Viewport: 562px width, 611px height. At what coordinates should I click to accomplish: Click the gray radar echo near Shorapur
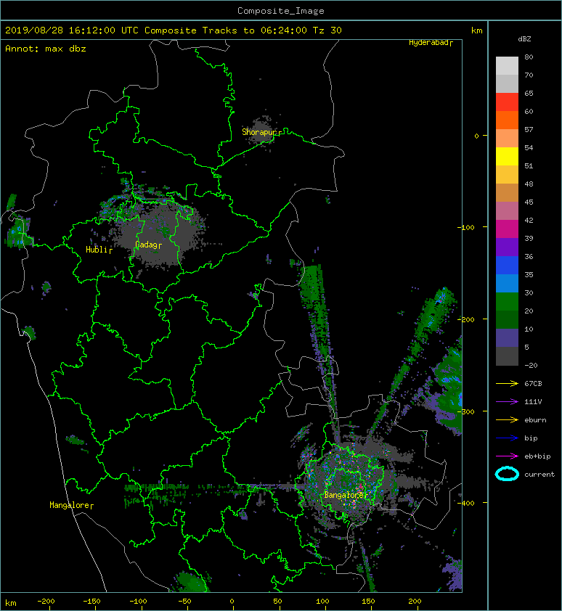point(262,131)
